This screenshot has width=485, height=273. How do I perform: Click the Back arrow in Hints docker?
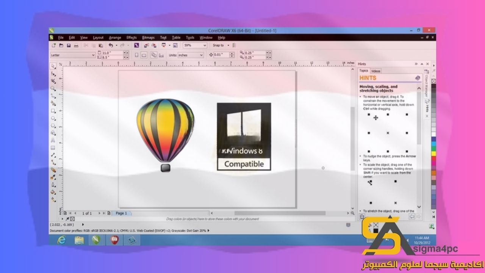412,216
